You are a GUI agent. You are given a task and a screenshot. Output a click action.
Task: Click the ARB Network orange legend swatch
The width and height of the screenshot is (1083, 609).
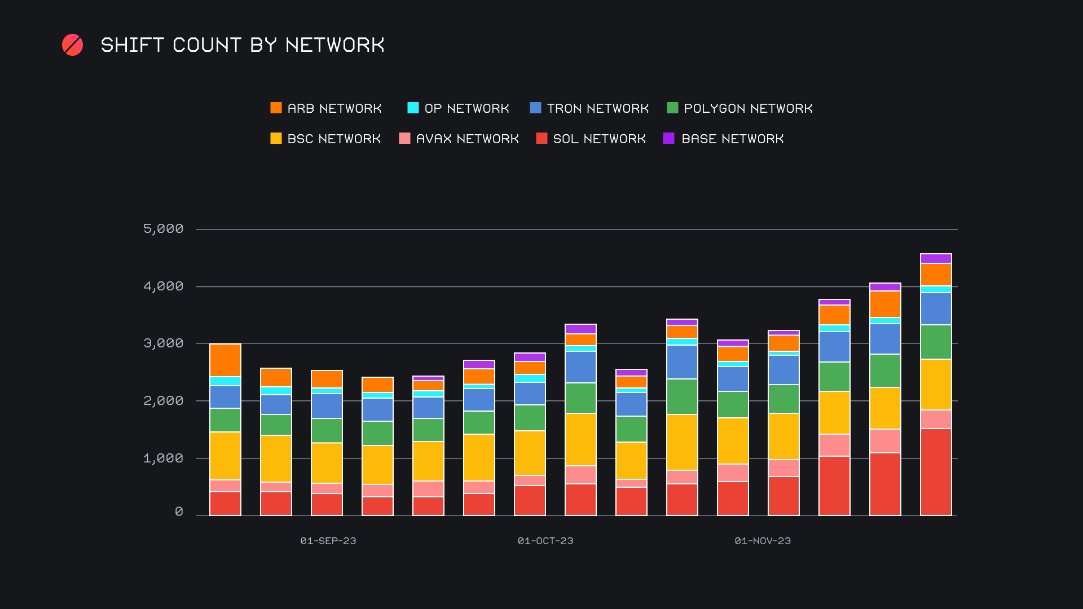(276, 108)
